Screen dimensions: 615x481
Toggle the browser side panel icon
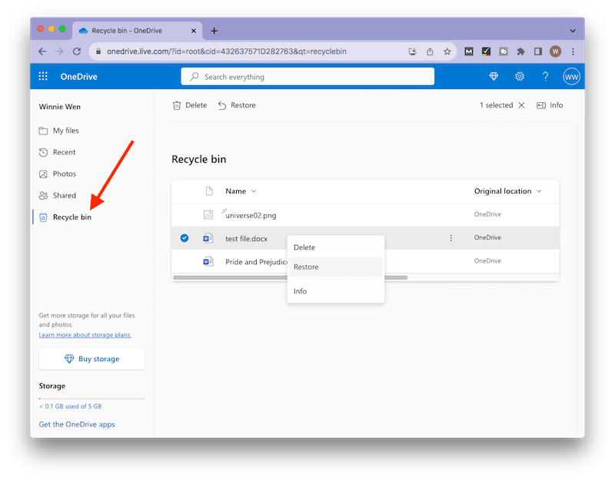pos(537,51)
